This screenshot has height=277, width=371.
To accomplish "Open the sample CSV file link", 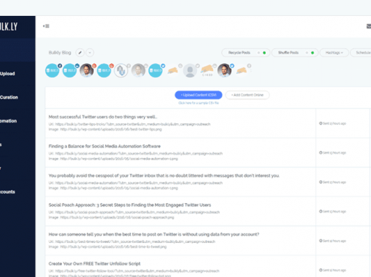I will 199,103.
